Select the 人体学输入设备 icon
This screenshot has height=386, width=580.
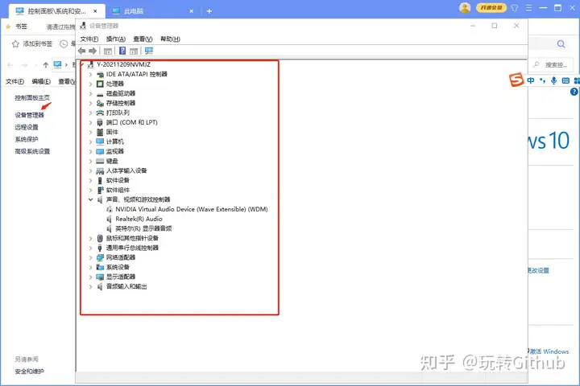coord(100,170)
